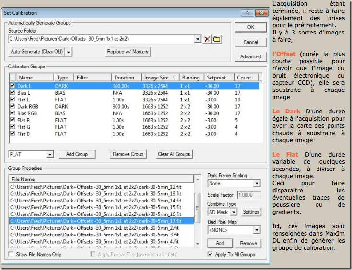Image resolution: width=352 pixels, height=270 pixels.
Task: Select file dark-30-5mn_4.fit
Action: 94,242
